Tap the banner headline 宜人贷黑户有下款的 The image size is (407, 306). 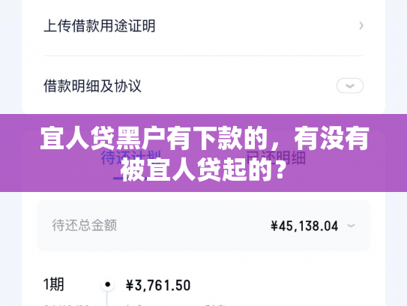click(x=154, y=138)
